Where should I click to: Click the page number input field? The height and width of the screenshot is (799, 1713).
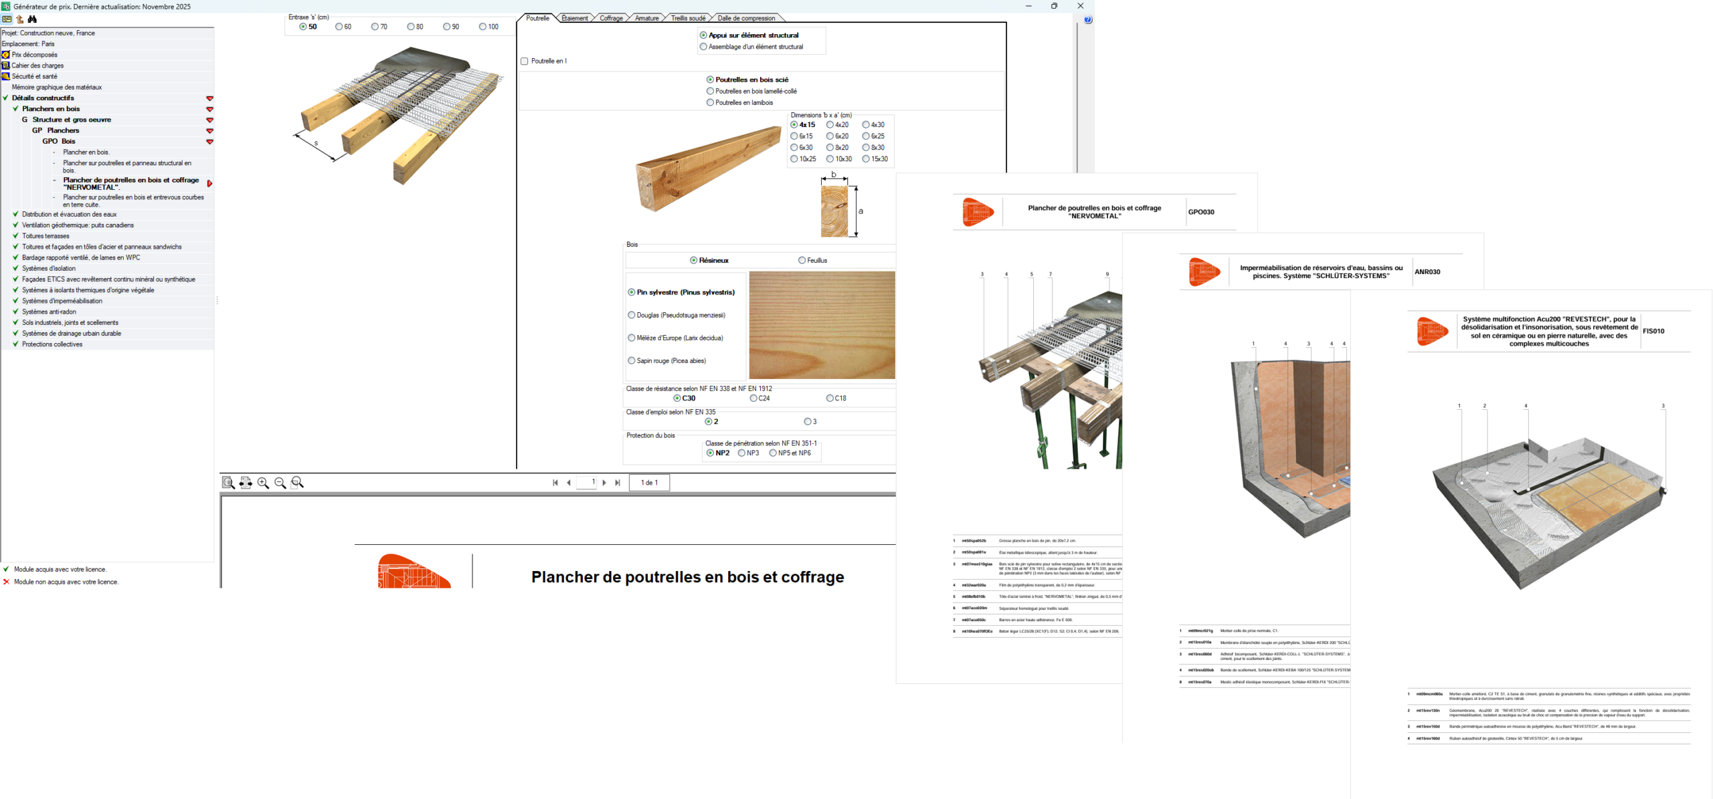[587, 483]
